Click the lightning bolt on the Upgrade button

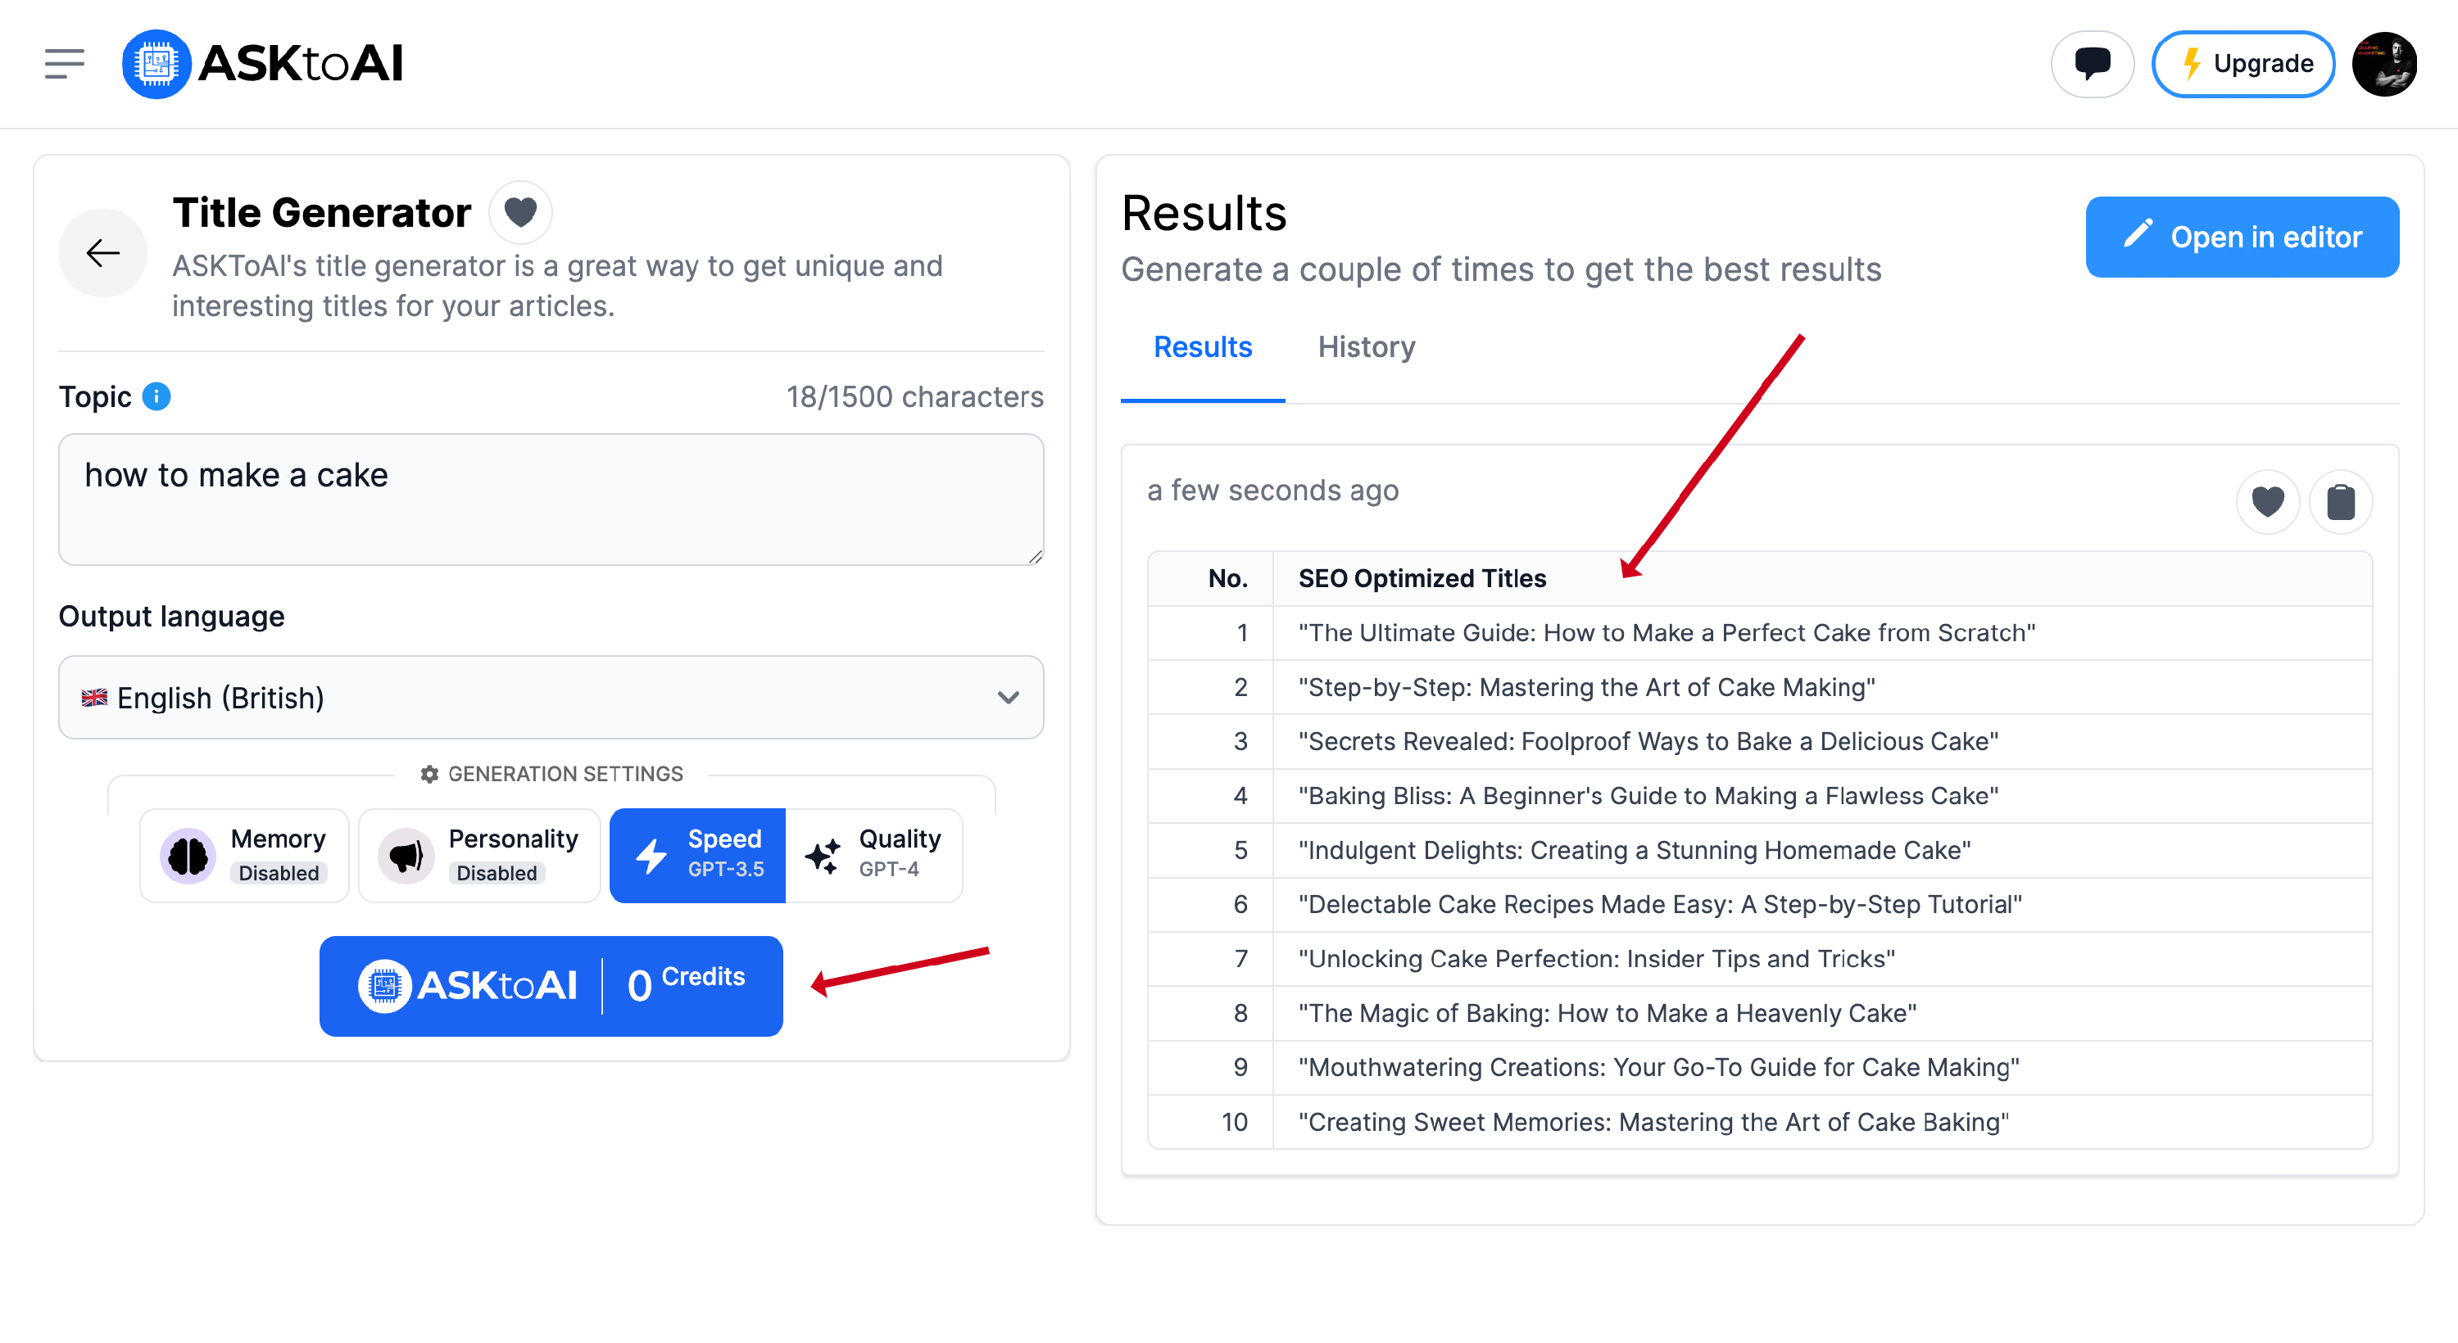(2191, 64)
